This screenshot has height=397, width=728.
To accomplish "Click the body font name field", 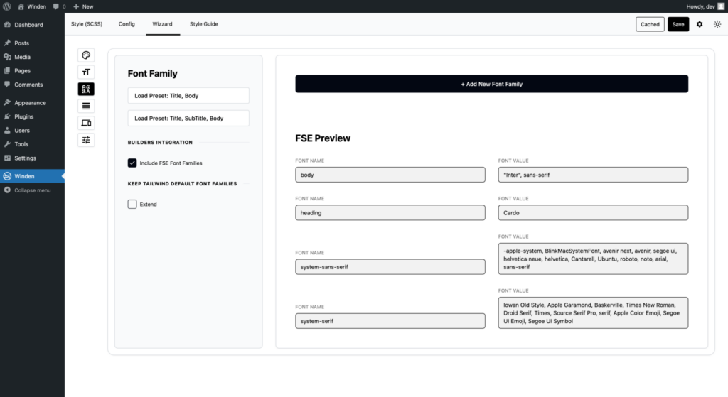I will click(x=390, y=175).
